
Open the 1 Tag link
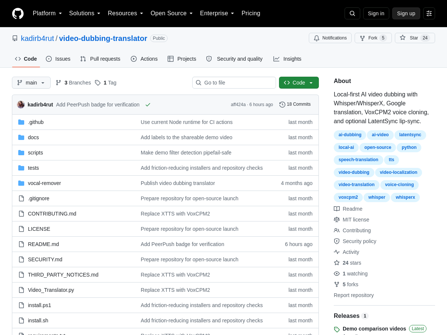[x=106, y=83]
